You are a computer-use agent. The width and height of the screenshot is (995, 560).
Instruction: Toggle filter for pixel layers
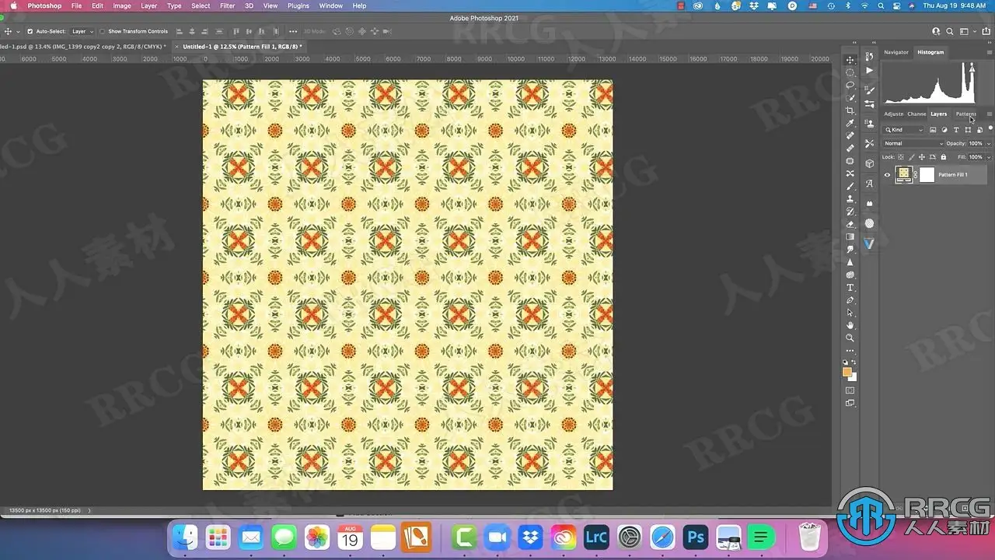point(933,130)
